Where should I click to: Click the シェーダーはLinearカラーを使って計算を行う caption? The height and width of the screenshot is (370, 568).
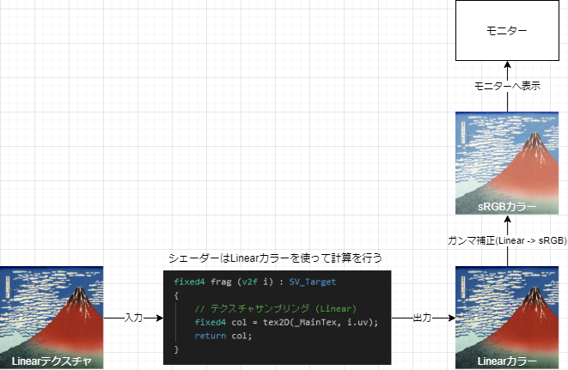[275, 258]
